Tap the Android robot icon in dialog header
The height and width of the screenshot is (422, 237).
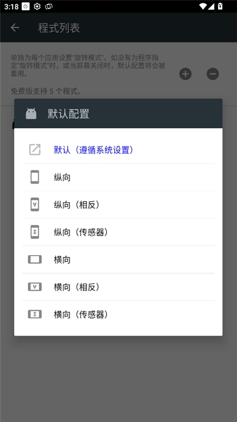coord(31,114)
